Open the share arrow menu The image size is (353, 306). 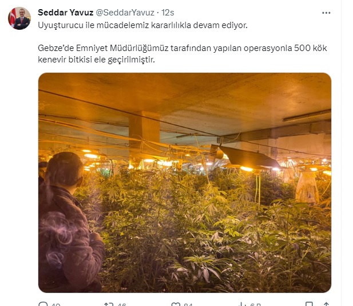click(x=326, y=304)
